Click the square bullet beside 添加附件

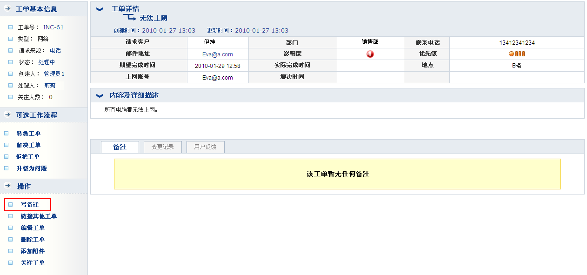tap(10, 251)
